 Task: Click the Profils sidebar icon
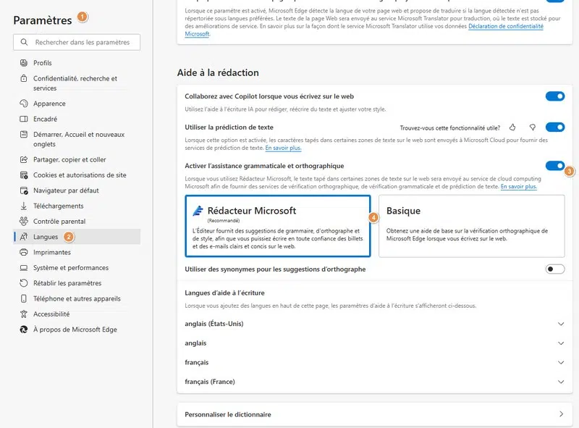tap(24, 63)
